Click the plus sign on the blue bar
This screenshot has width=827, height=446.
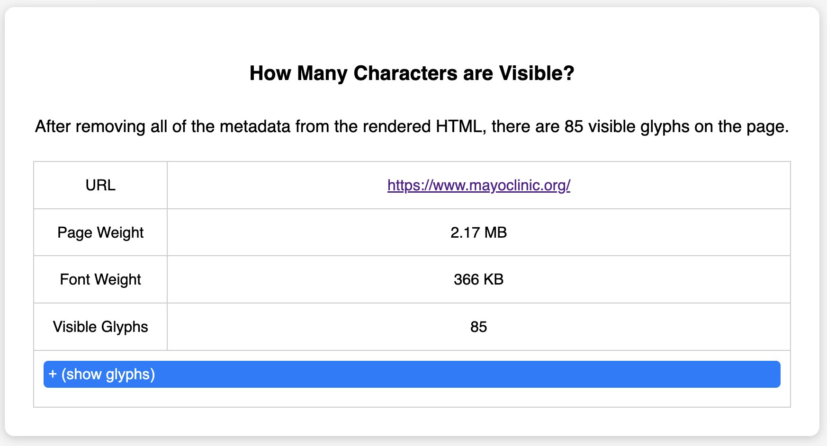tap(53, 374)
